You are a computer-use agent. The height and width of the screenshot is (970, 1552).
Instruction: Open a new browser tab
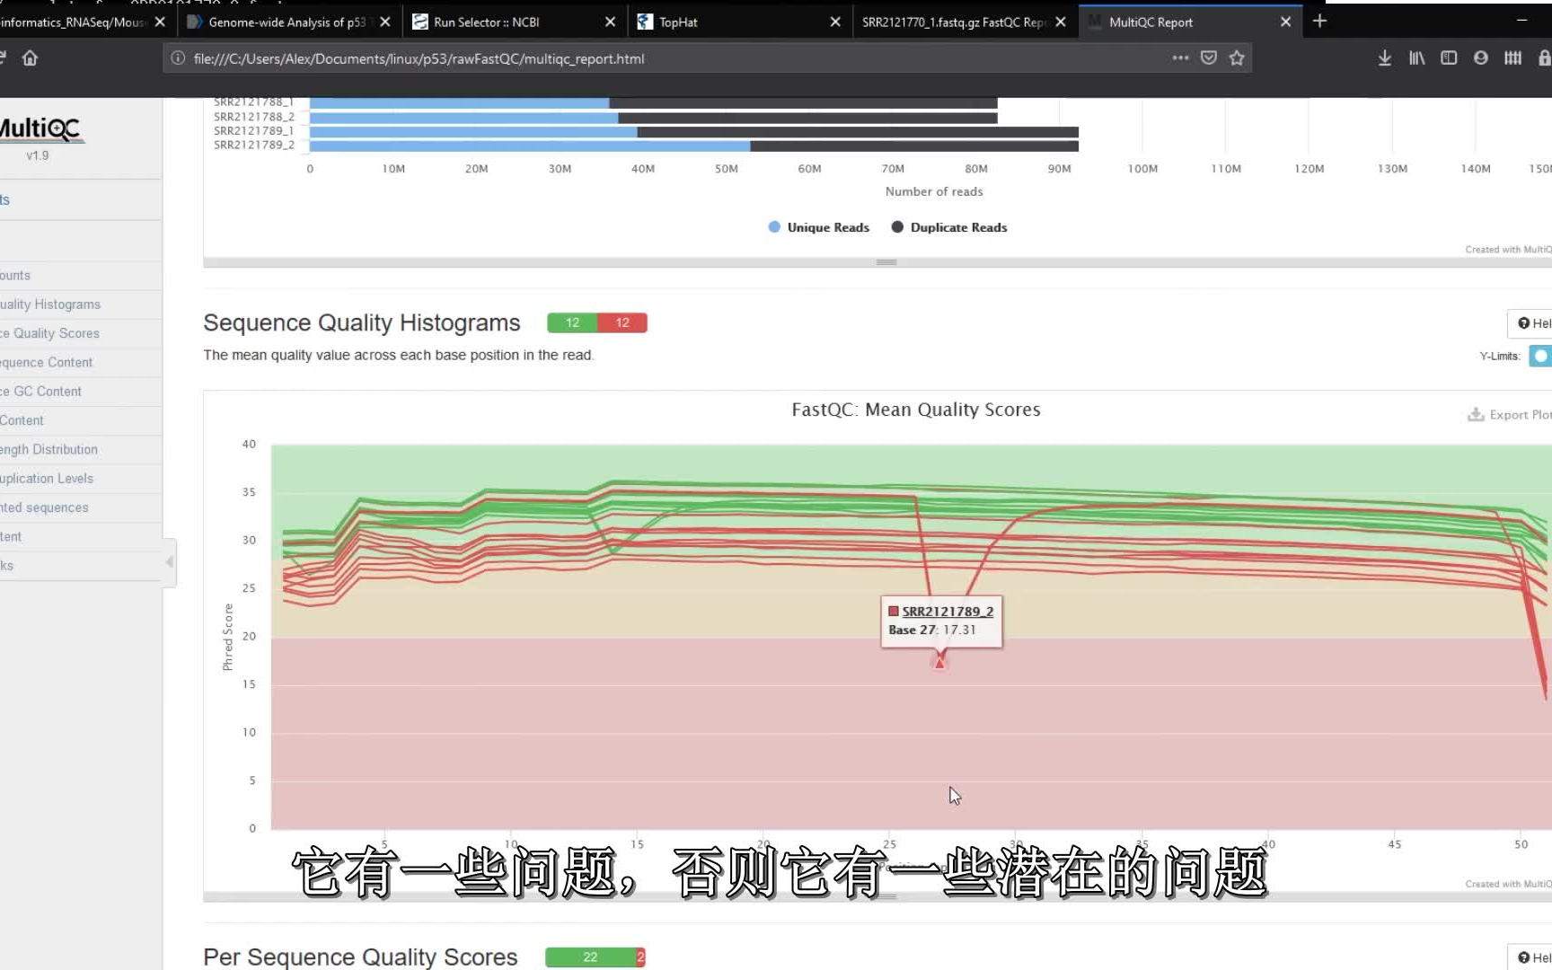(1318, 21)
